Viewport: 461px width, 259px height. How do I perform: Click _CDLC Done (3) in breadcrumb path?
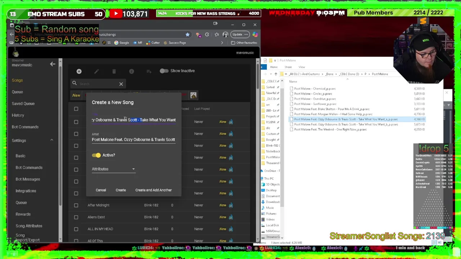349,74
